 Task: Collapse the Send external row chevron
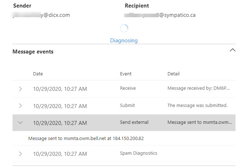click(20, 122)
